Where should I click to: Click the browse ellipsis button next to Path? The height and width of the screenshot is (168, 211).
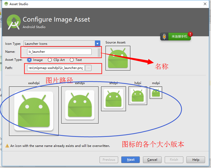[88, 68]
